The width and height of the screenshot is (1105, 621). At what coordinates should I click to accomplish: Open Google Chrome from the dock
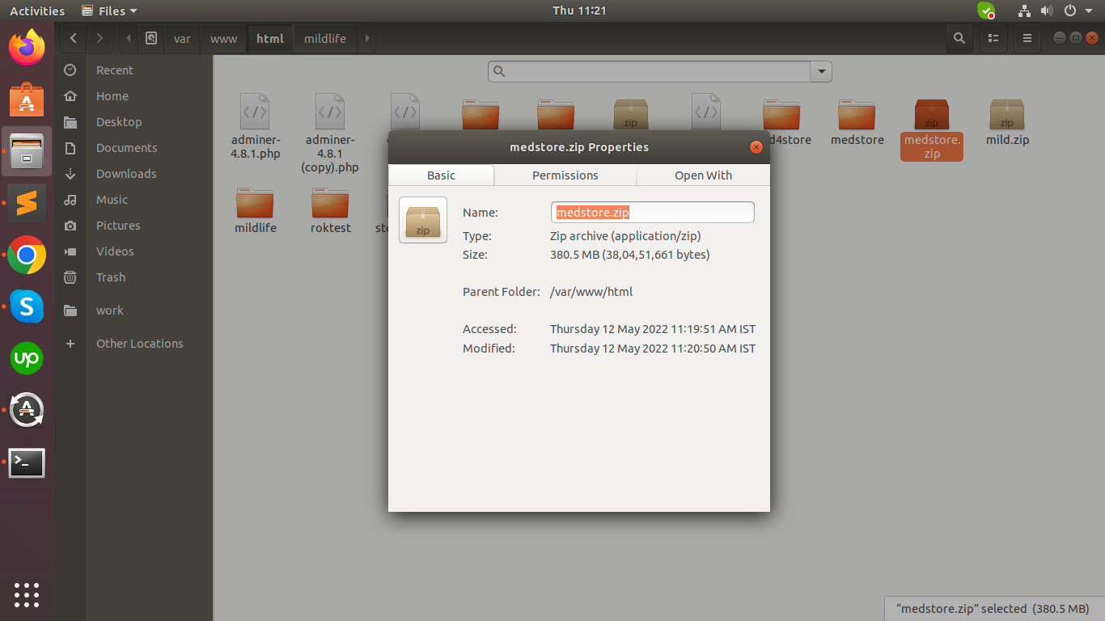coord(27,256)
